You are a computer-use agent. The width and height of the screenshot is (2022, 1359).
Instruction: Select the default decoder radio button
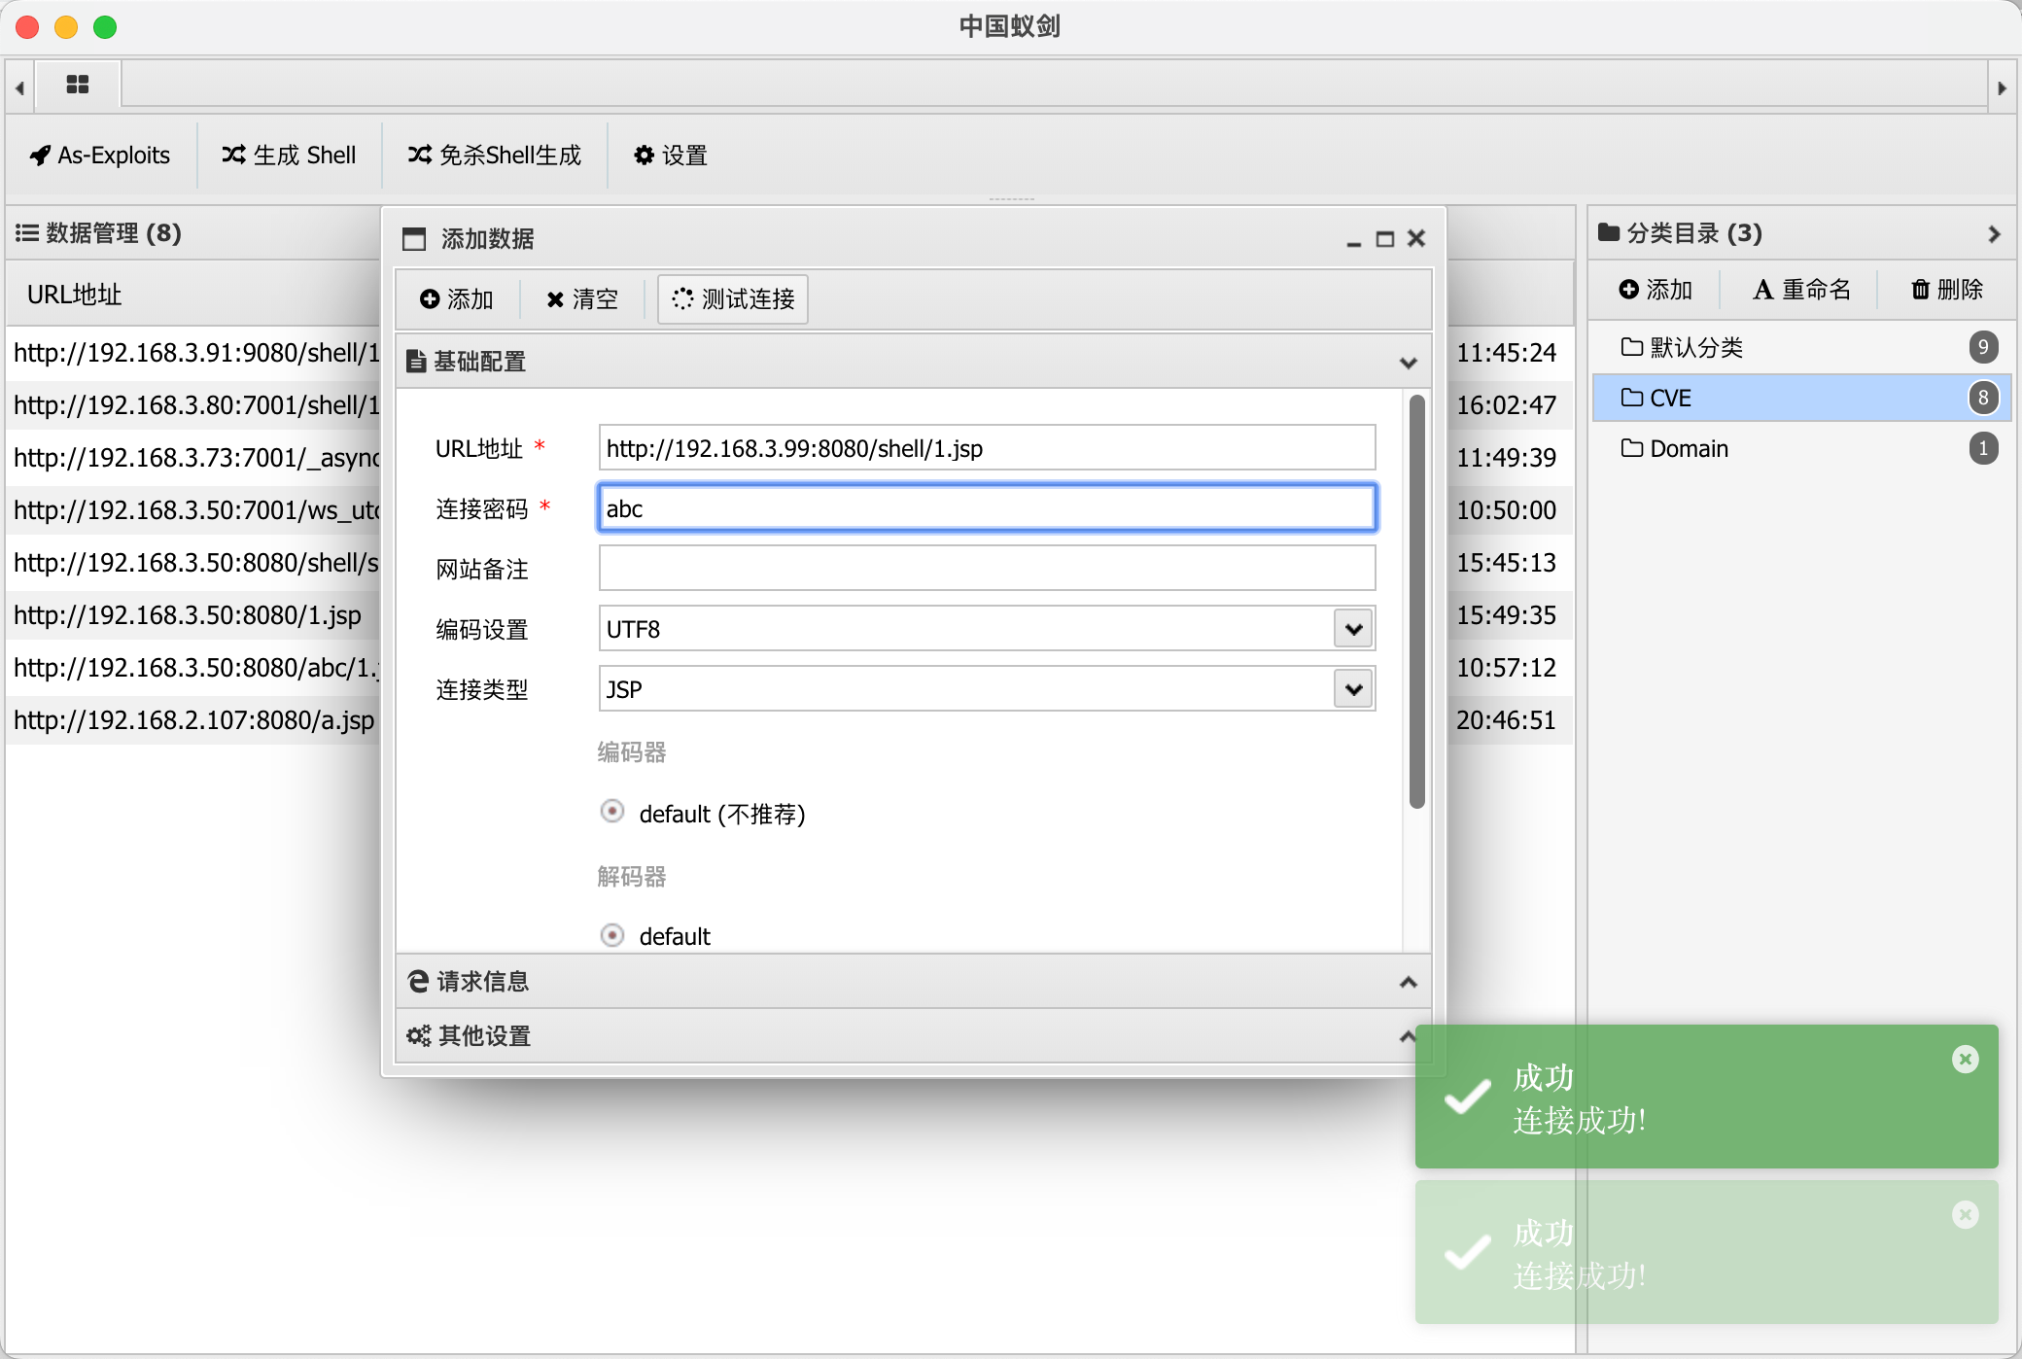612,935
